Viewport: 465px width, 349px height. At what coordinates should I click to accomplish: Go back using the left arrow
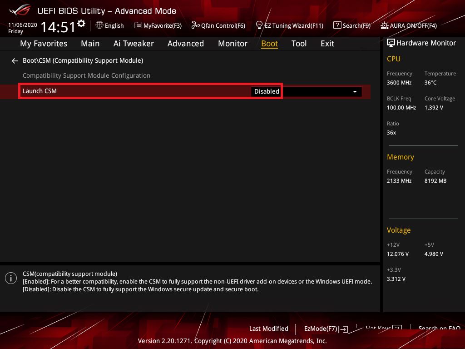(15, 61)
